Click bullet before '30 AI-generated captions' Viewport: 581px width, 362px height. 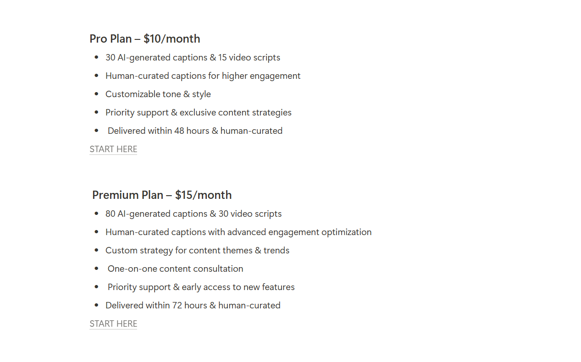pyautogui.click(x=96, y=57)
